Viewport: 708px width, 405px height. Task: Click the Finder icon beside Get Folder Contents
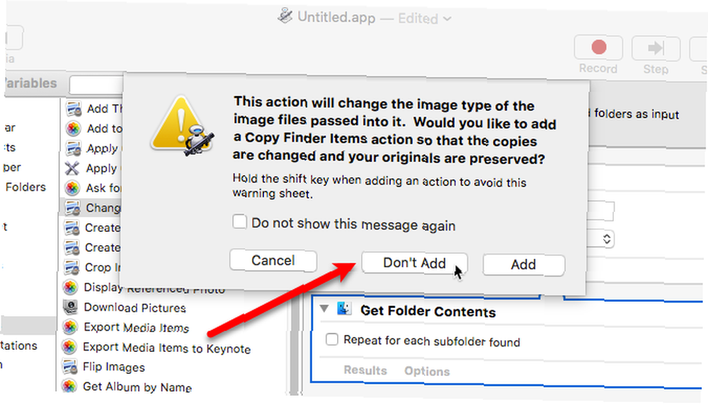coord(344,309)
